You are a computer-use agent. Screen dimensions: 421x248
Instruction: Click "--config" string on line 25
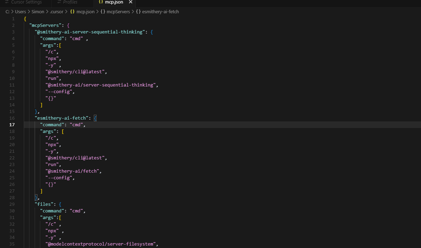tap(59, 178)
